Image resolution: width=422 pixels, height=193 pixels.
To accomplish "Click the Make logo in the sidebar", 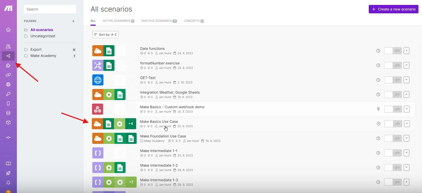I will pyautogui.click(x=8, y=8).
